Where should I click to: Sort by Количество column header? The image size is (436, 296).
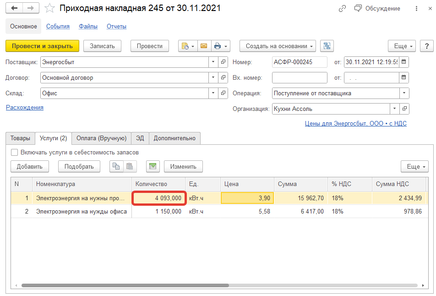click(158, 184)
